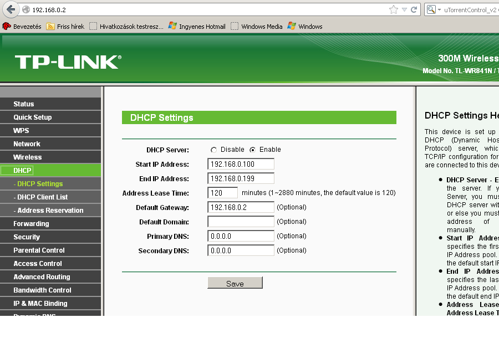Open the Friss hírek feed bookmark
Image resolution: width=499 pixels, height=338 pixels.
tap(65, 27)
